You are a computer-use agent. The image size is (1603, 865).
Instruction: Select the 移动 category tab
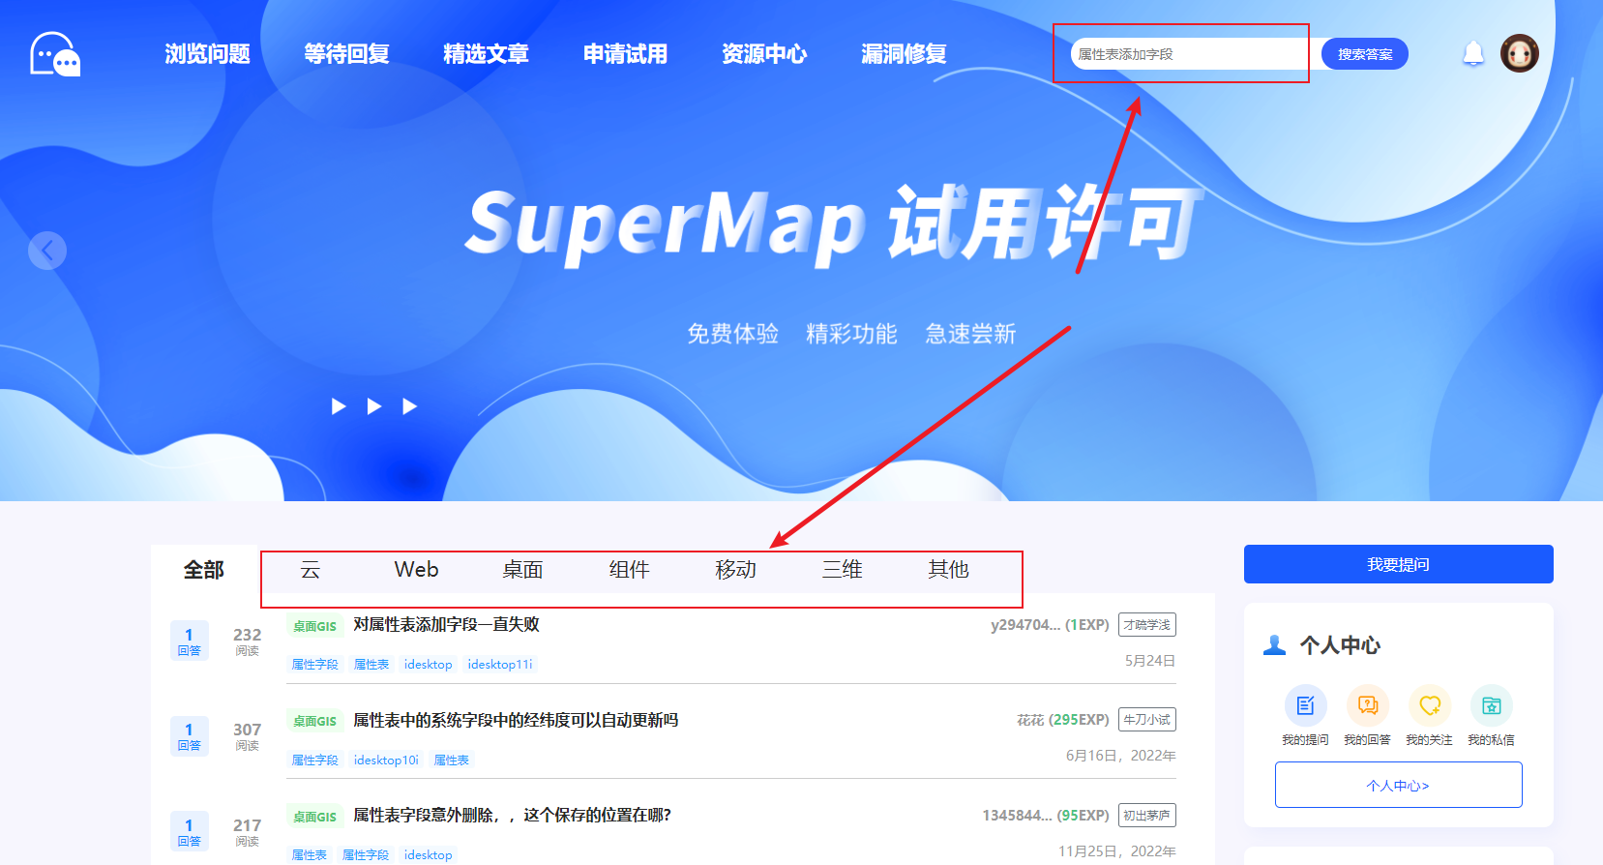tap(735, 570)
